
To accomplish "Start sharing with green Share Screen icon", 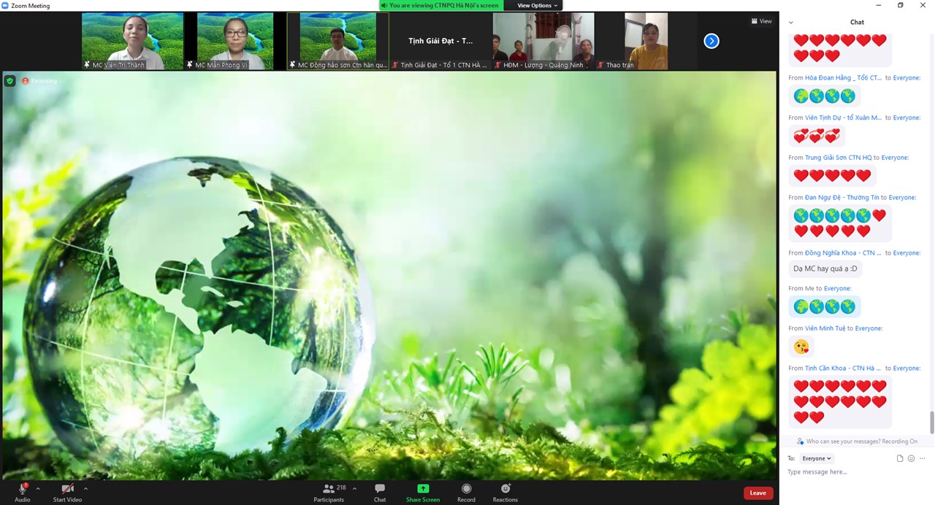I will (x=423, y=489).
